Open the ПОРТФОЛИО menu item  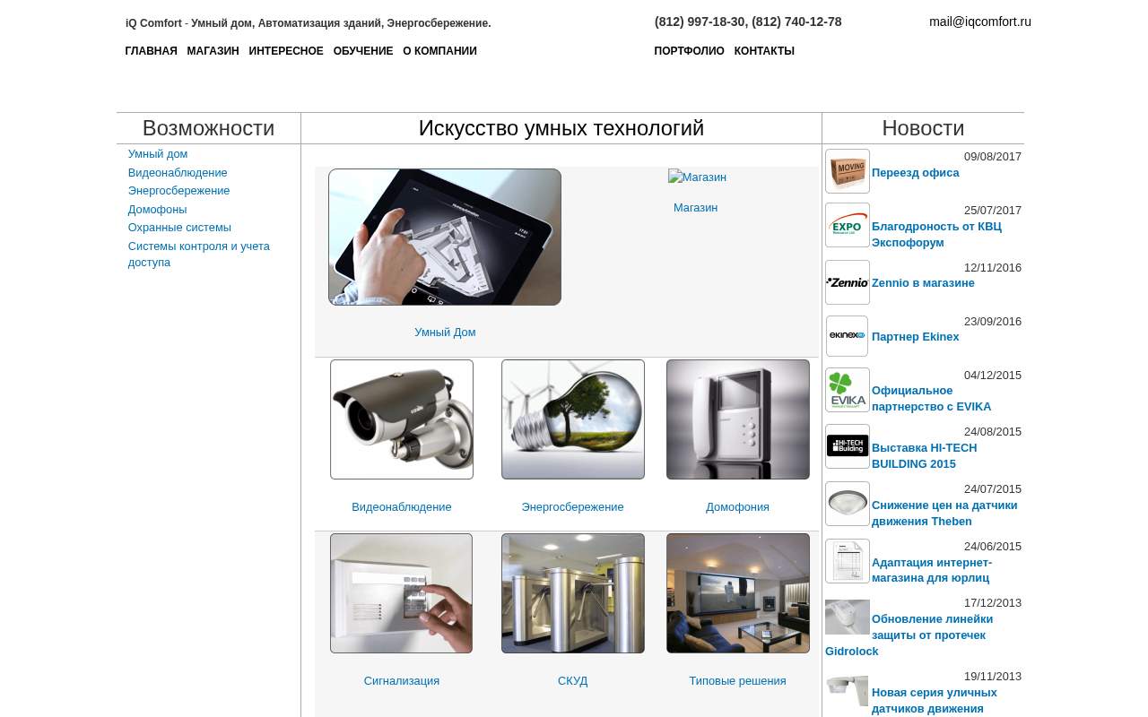[x=689, y=51]
